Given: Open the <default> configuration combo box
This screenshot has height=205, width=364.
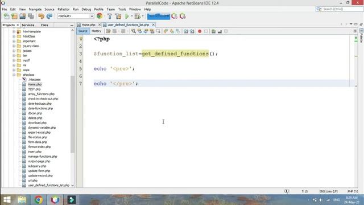Looking at the screenshot, I should point(76,16).
